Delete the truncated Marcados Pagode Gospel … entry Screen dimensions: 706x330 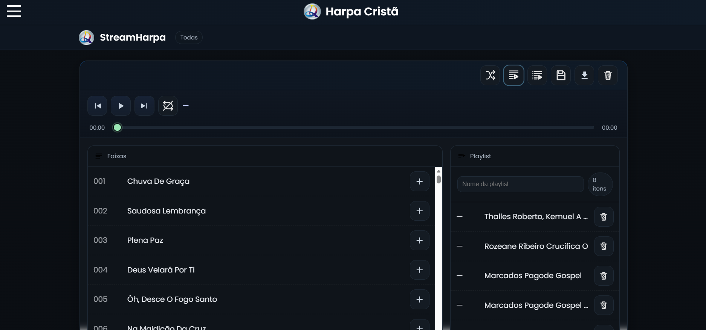coord(604,305)
